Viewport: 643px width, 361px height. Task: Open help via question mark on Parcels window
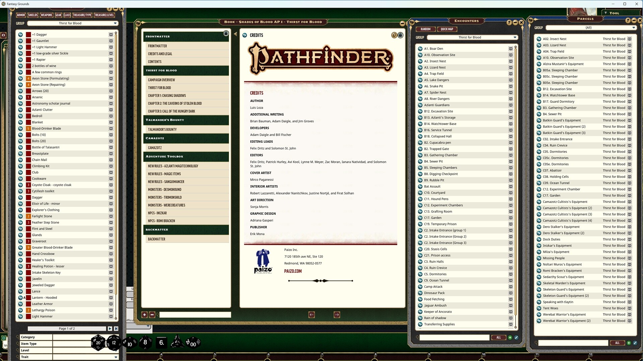[628, 21]
